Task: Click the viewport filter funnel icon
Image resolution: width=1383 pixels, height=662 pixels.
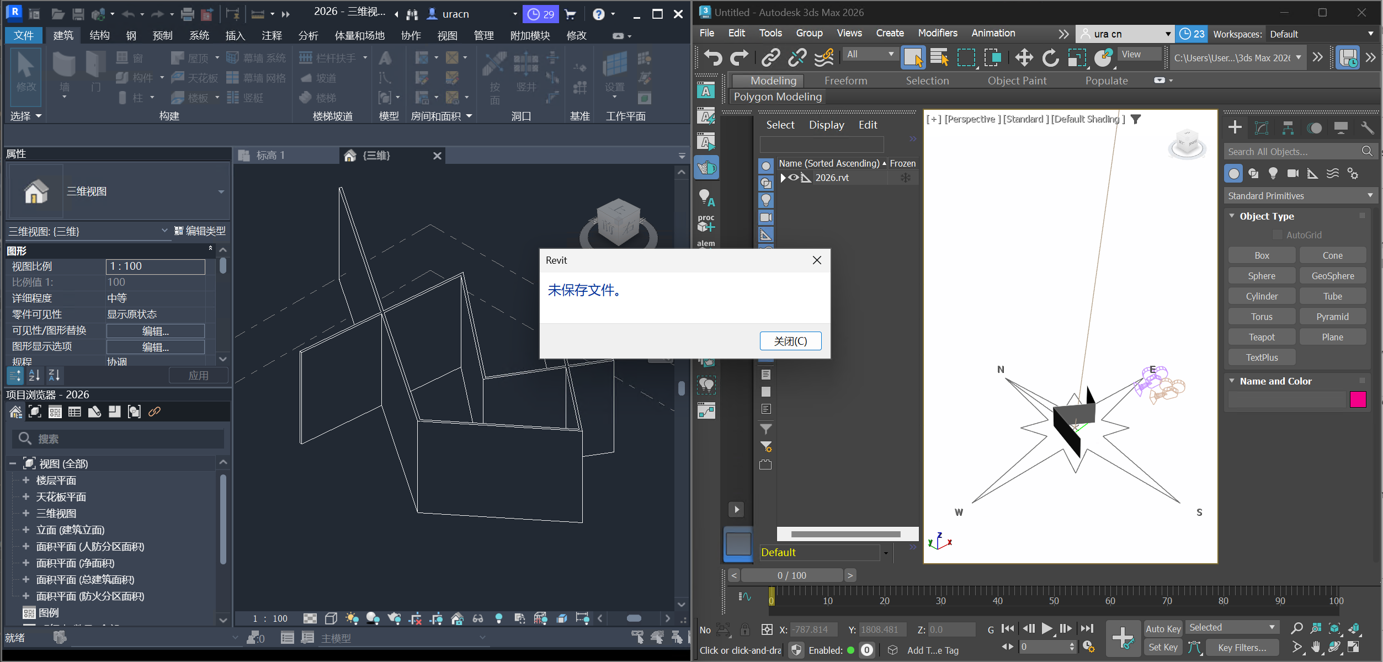Action: [1135, 119]
